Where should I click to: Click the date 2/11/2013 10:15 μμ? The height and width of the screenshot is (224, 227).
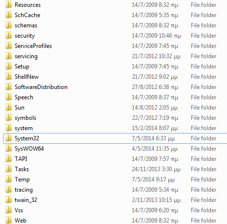point(156,200)
